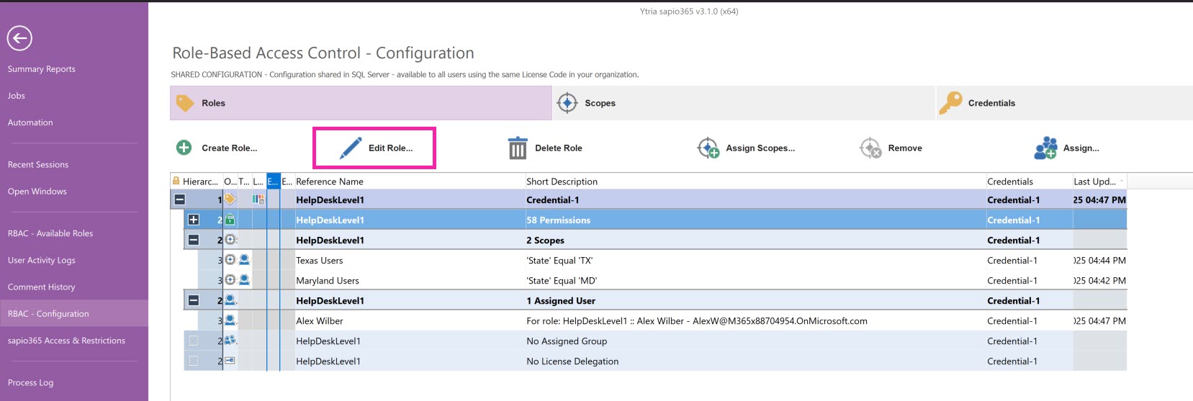The width and height of the screenshot is (1193, 401).
Task: Click the back arrow icon in sidebar
Action: pyautogui.click(x=19, y=38)
